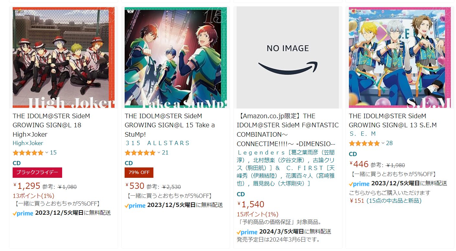This screenshot has height=251, width=456.
Task: Click the NO IMAGE product placeholder
Action: [288, 57]
